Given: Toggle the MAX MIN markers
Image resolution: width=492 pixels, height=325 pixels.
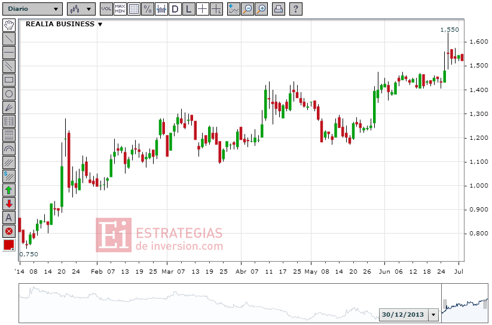Looking at the screenshot, I should tap(120, 9).
